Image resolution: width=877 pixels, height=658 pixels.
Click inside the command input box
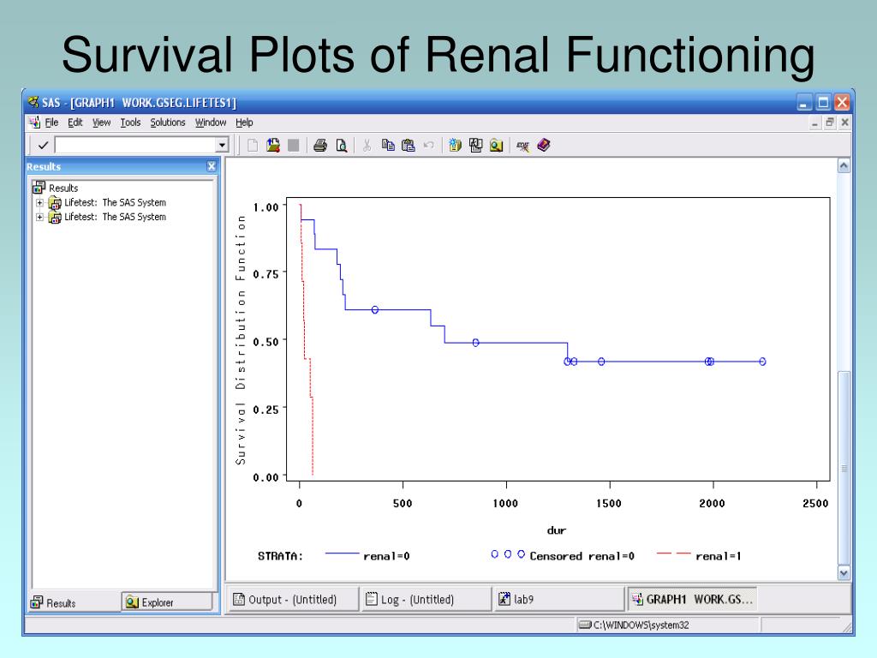[136, 146]
